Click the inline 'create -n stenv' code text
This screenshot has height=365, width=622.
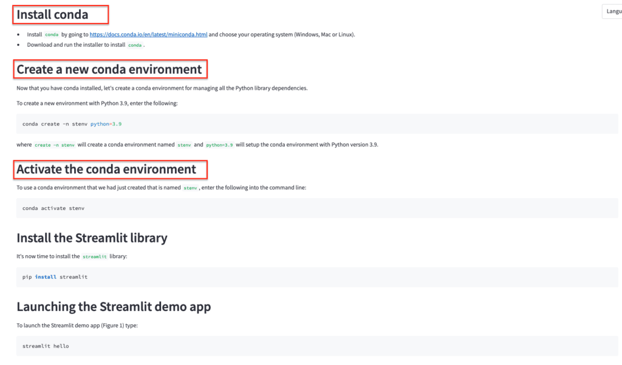point(54,145)
